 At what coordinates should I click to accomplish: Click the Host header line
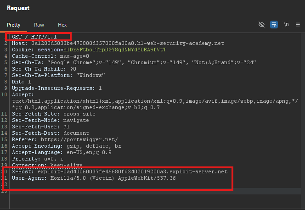coord(118,43)
